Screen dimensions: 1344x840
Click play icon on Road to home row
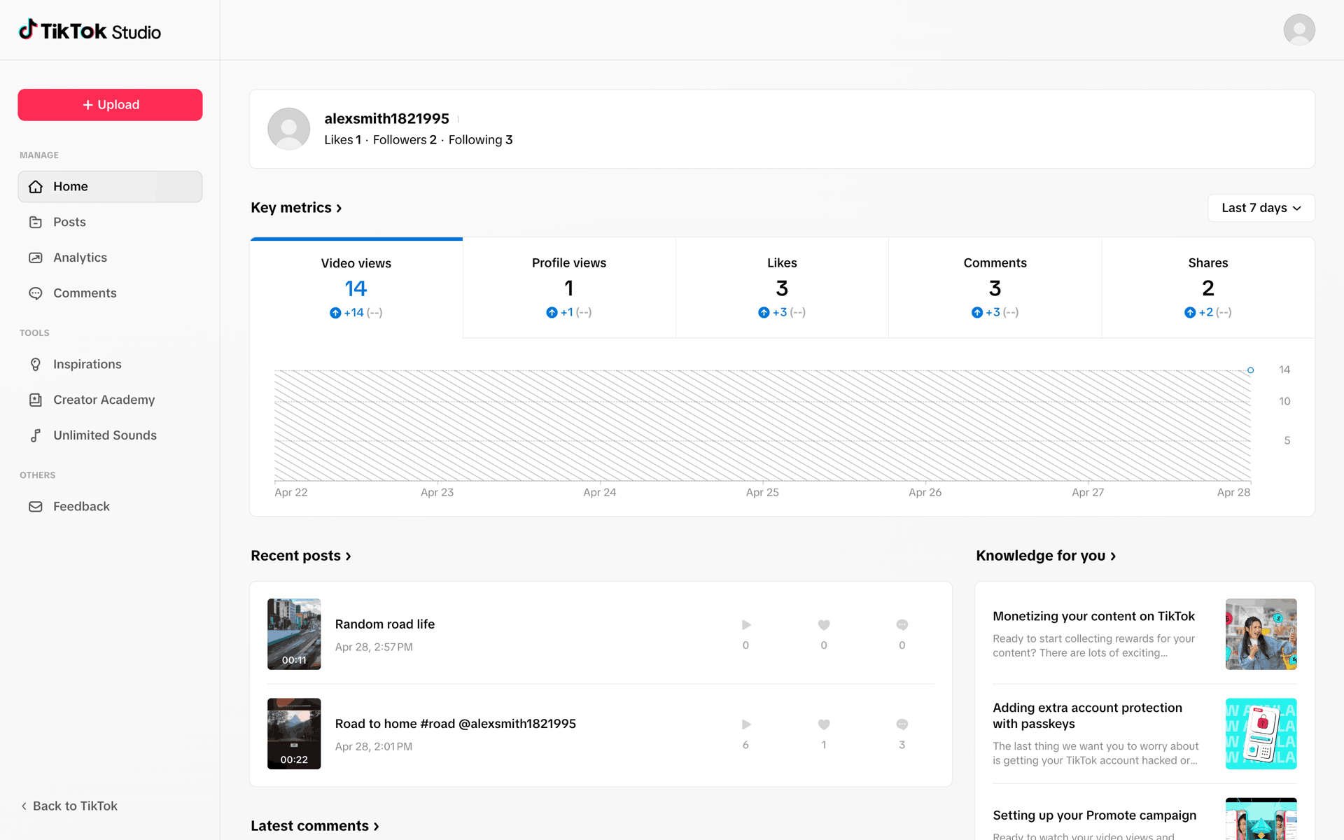tap(746, 724)
